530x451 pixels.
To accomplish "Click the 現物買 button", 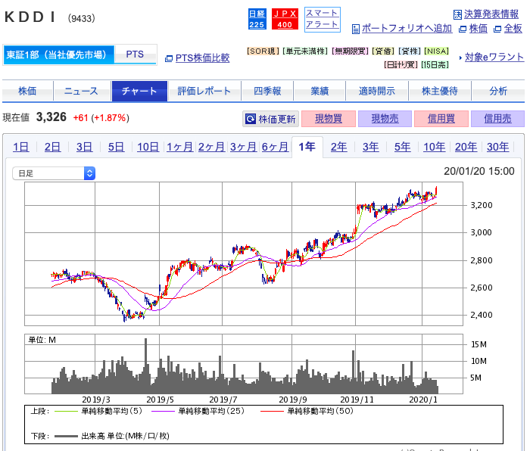I will click(x=329, y=119).
